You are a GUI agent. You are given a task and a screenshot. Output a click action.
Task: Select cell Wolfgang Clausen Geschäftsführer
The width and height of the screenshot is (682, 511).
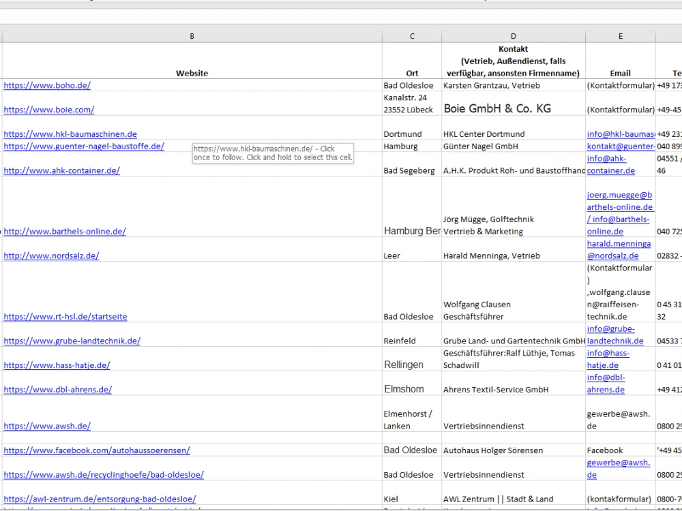click(514, 292)
